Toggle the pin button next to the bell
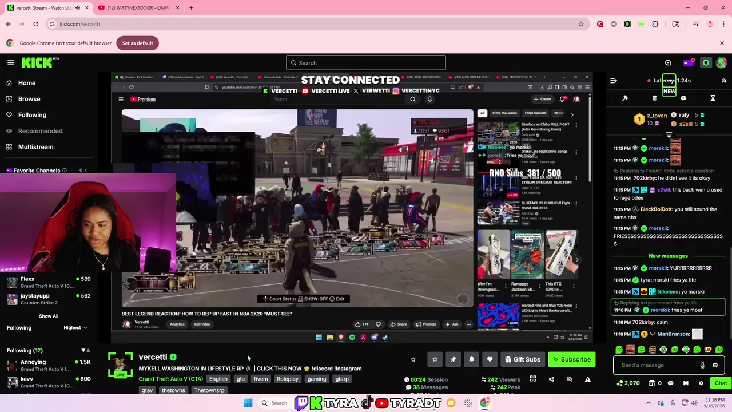 click(x=453, y=359)
